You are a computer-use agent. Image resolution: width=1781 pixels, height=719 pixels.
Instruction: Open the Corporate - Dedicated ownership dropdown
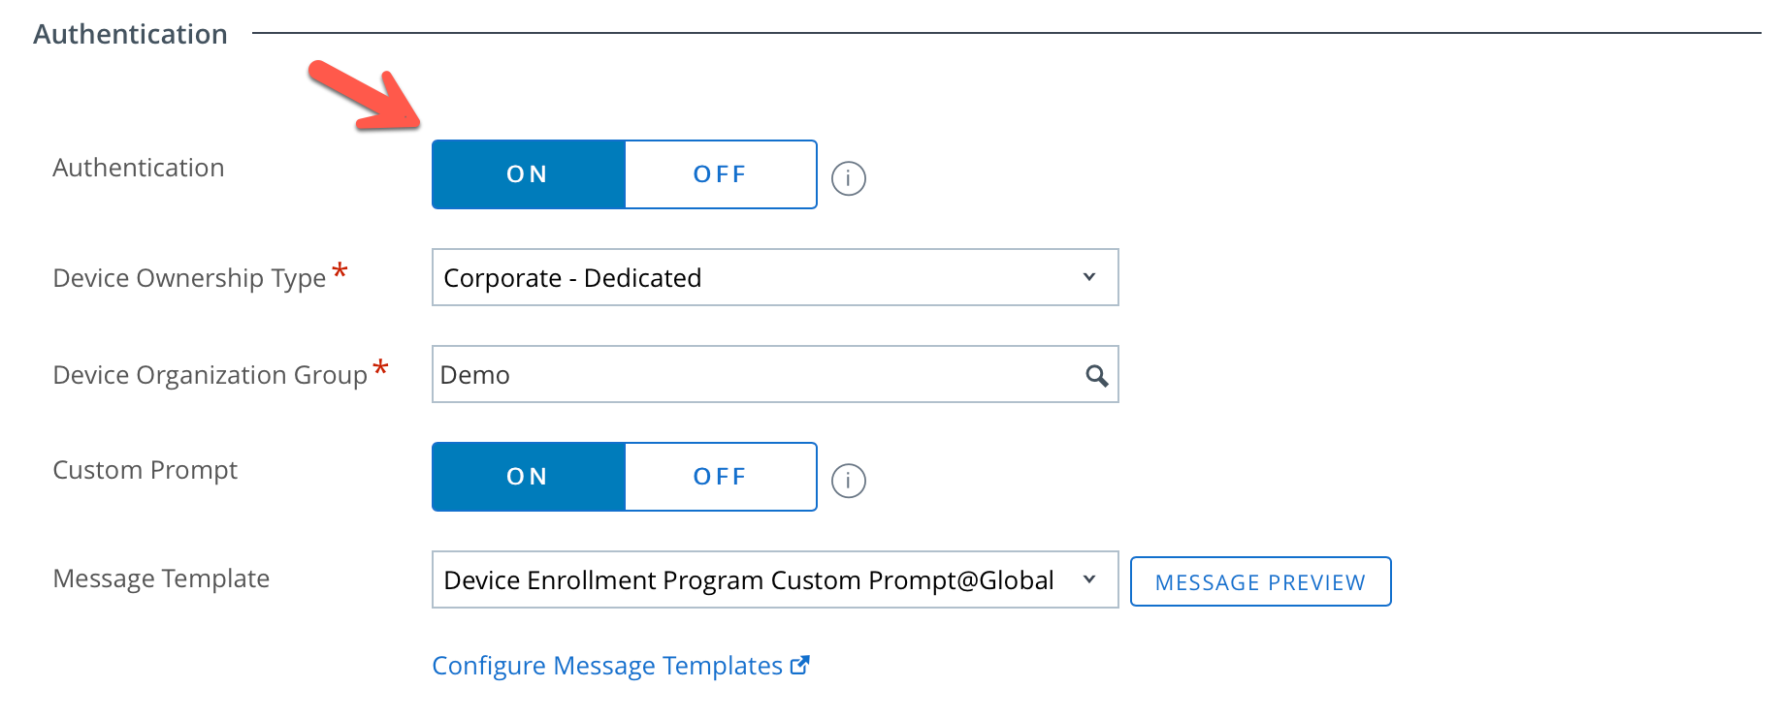(757, 277)
